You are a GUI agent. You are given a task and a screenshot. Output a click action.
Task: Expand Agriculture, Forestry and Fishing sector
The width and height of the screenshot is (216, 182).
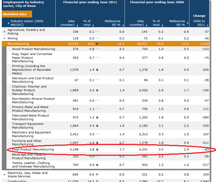click(4, 32)
